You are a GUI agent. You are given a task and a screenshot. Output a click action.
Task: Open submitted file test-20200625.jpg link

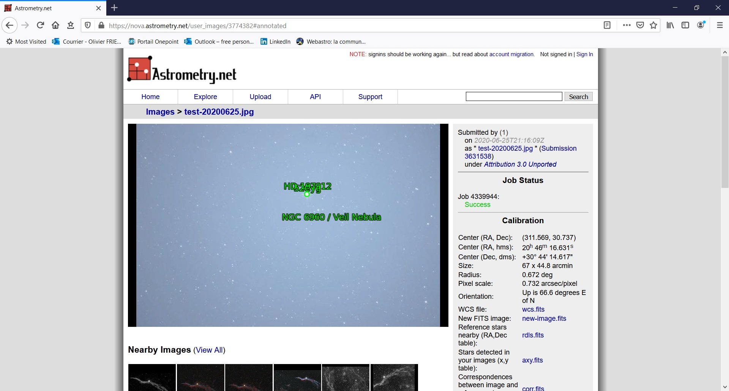pos(505,148)
